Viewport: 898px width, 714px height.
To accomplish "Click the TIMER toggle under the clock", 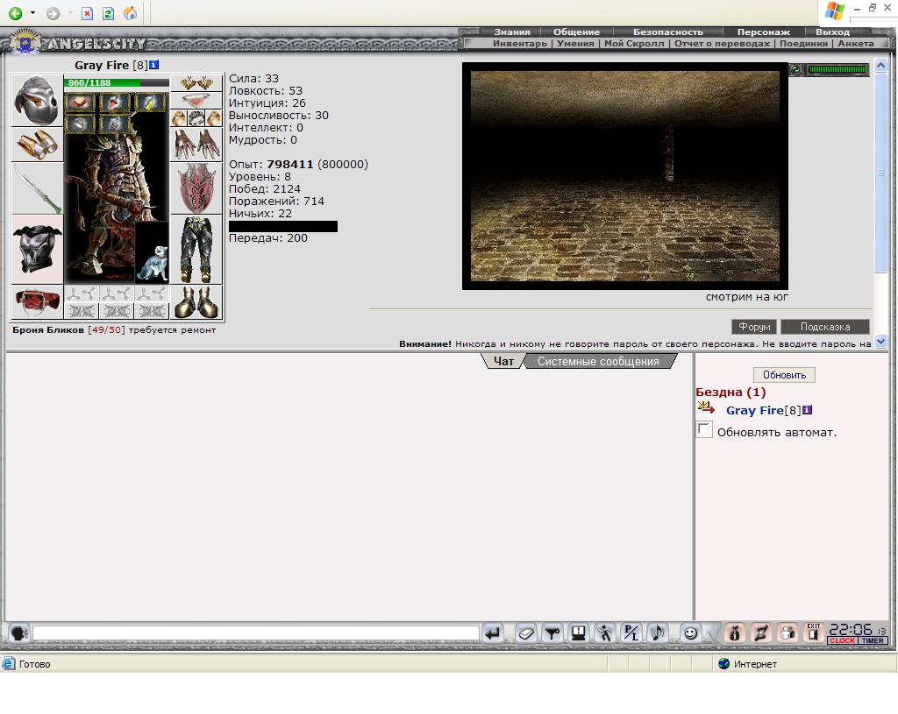I will [x=873, y=640].
